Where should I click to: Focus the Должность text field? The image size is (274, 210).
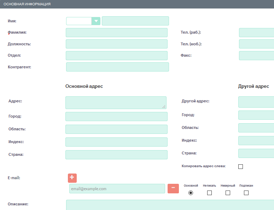click(116, 44)
